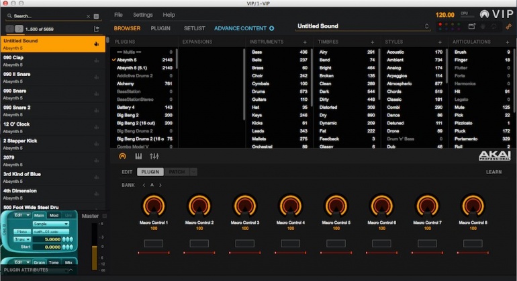The image size is (517, 281).
Task: Open dropdown arrow next to PATCH
Action: [193, 171]
